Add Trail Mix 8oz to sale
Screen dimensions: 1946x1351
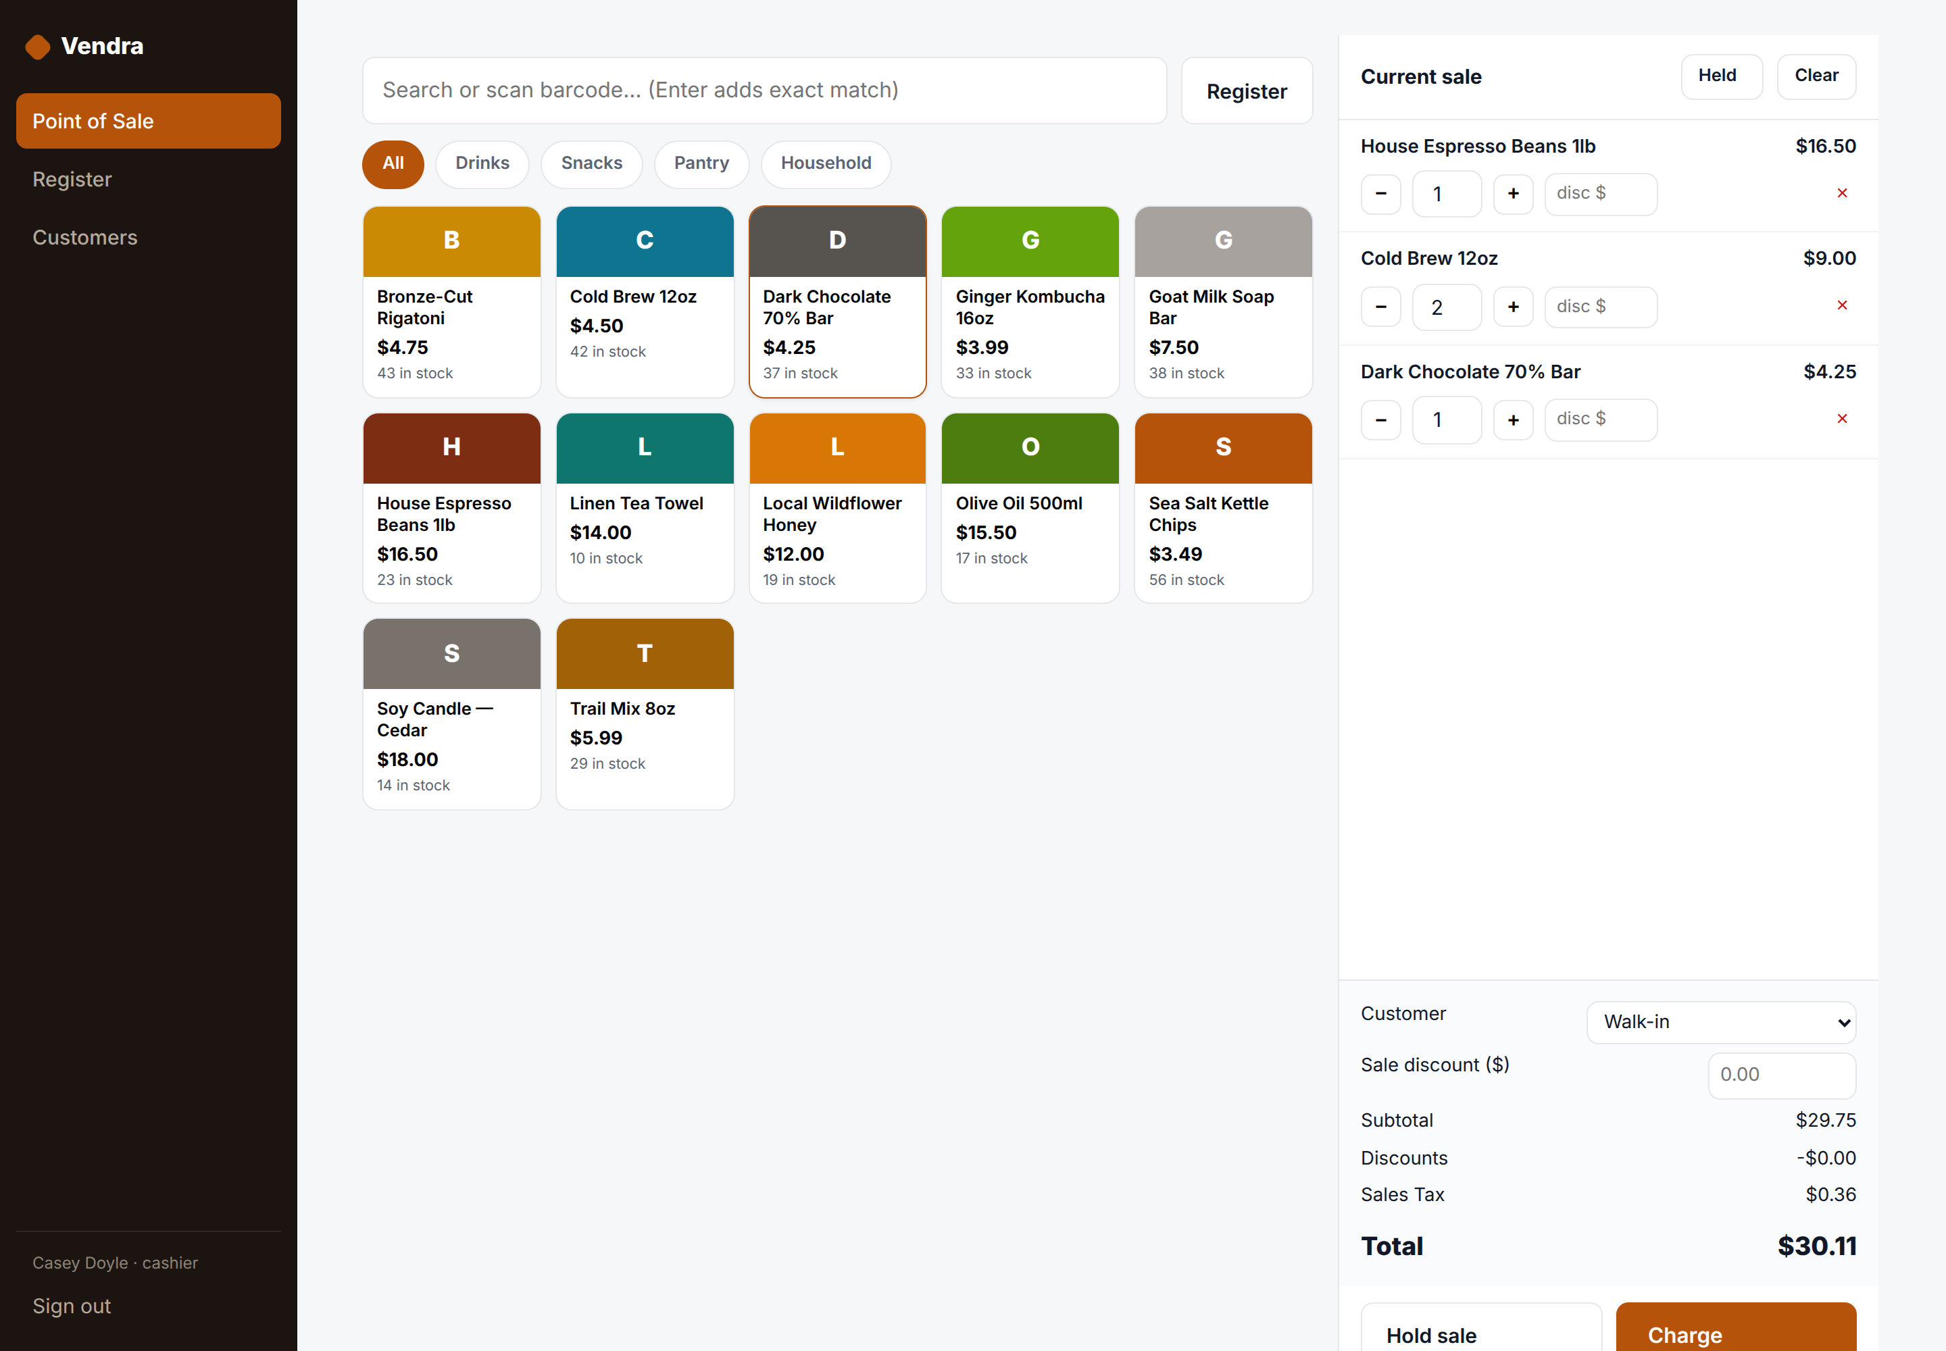tap(645, 713)
